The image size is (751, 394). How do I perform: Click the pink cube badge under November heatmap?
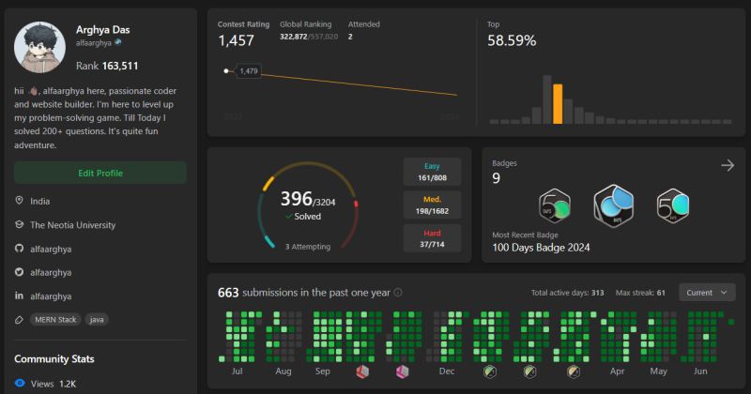pyautogui.click(x=403, y=371)
